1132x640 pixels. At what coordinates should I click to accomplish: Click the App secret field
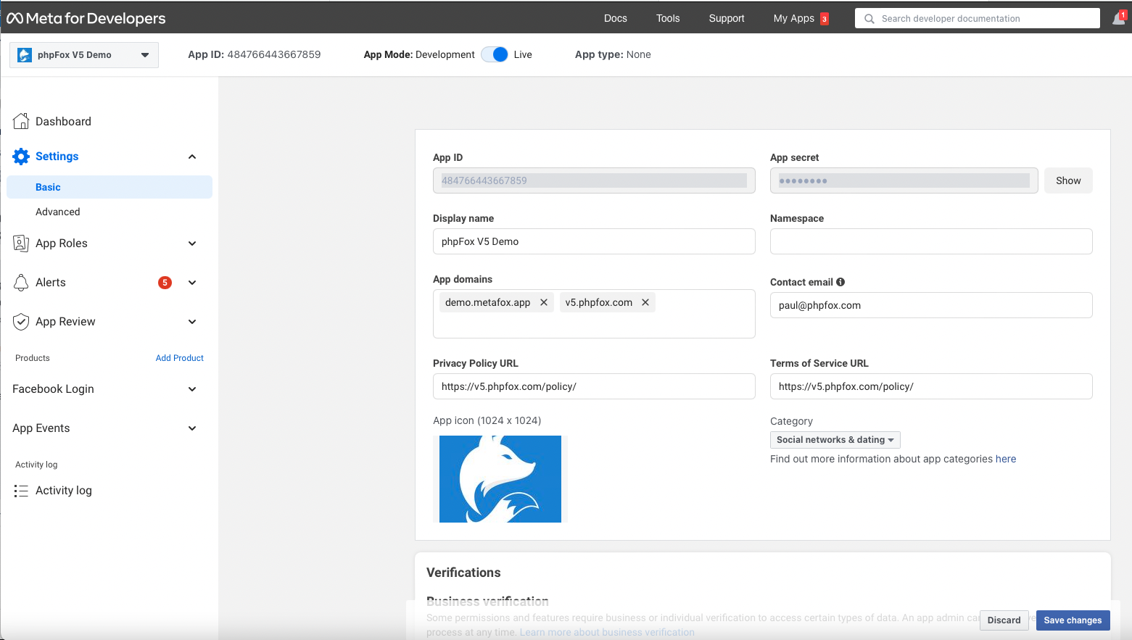904,180
